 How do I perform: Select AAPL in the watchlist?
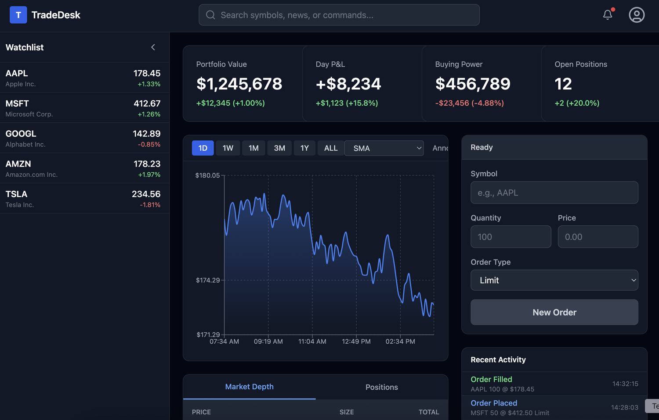point(83,78)
